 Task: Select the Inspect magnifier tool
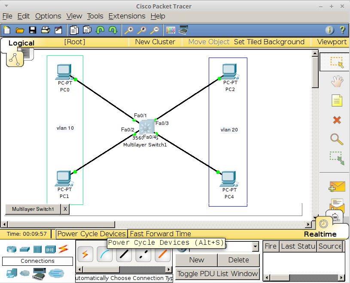[x=336, y=140]
